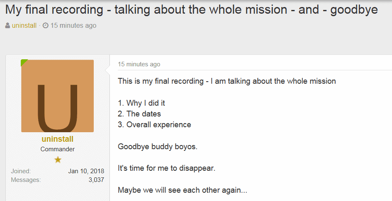
Task: Click the green online indicator on the avatar
Action: (24, 63)
